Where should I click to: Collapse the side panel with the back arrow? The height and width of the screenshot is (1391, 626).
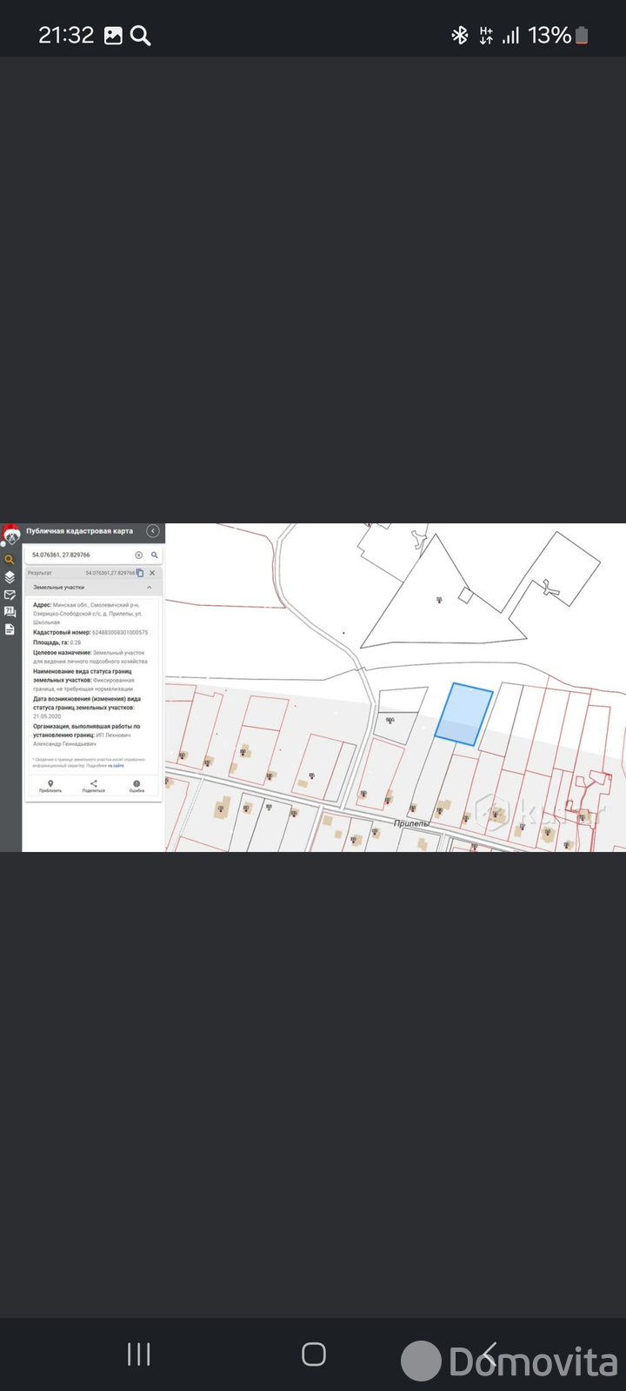pyautogui.click(x=153, y=531)
